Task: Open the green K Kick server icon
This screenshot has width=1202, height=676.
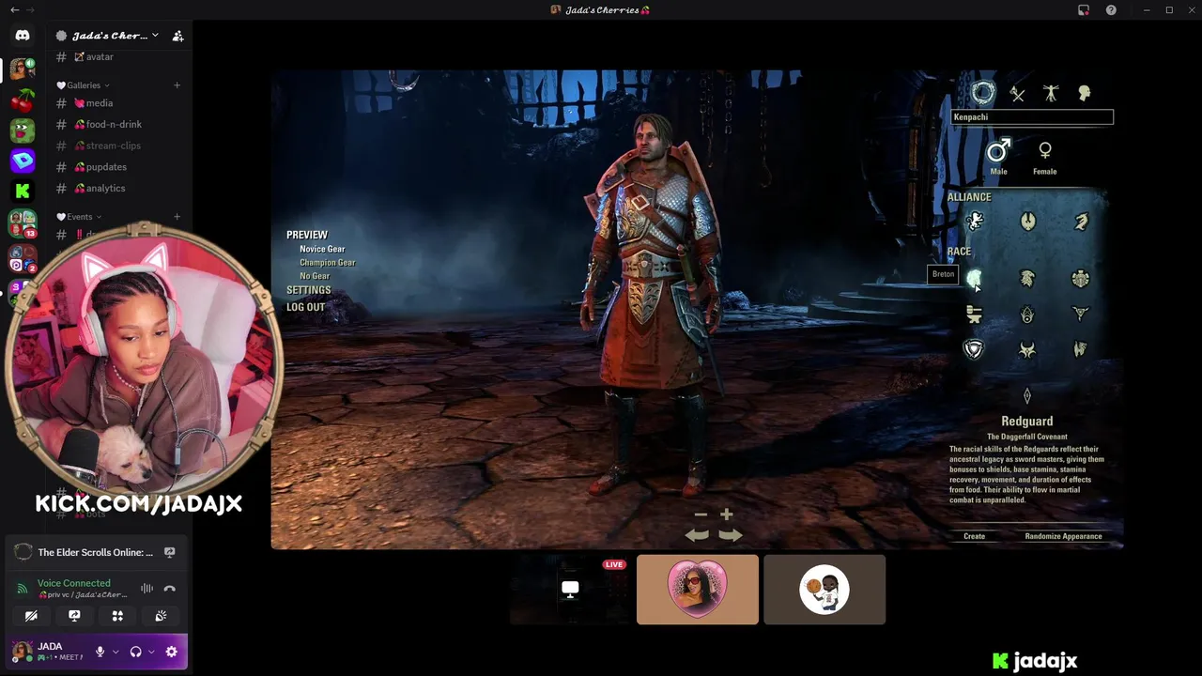Action: point(23,192)
